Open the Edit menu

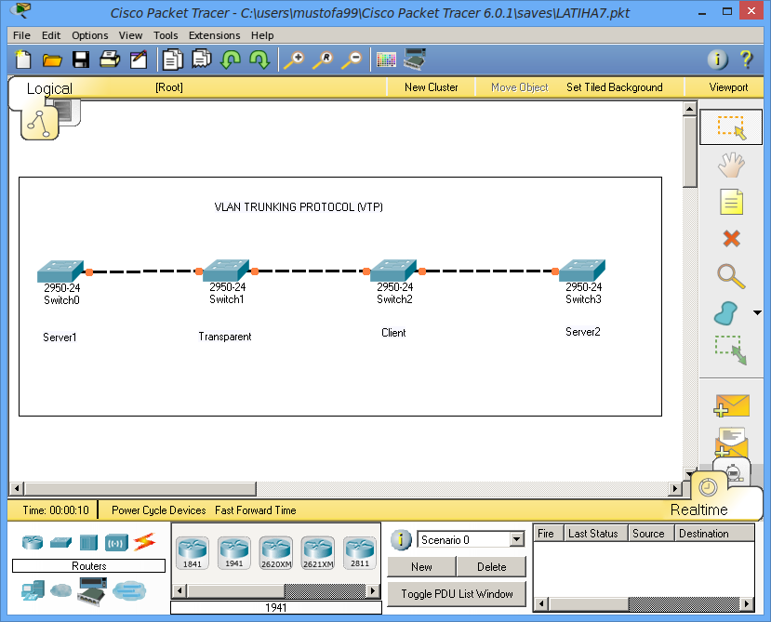(50, 35)
